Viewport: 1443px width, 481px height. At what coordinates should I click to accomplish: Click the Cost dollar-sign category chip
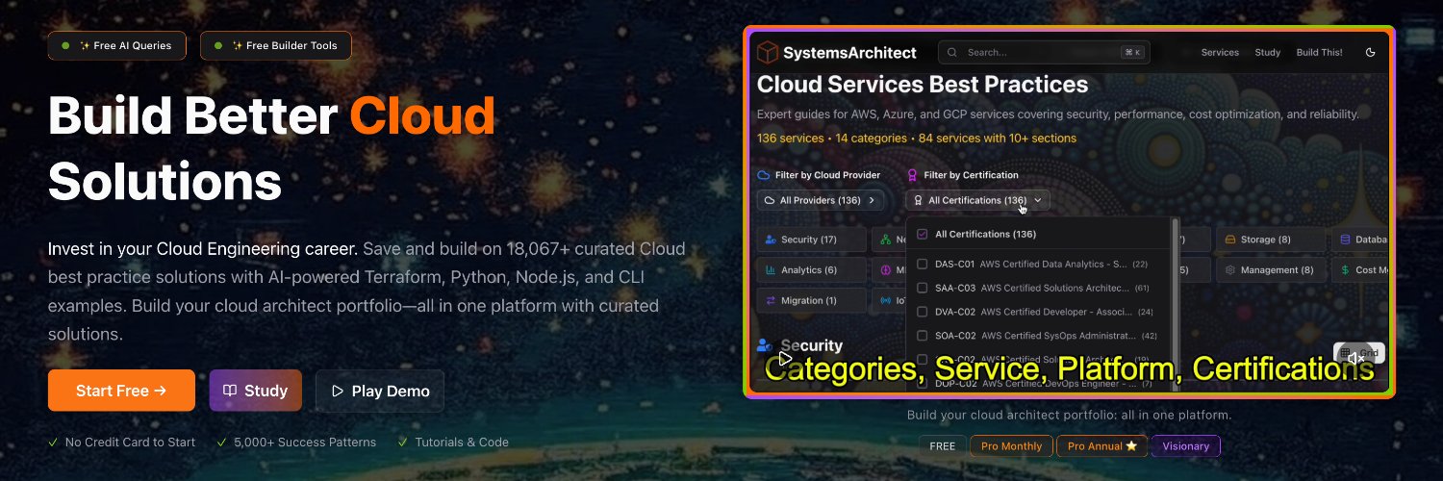1360,270
